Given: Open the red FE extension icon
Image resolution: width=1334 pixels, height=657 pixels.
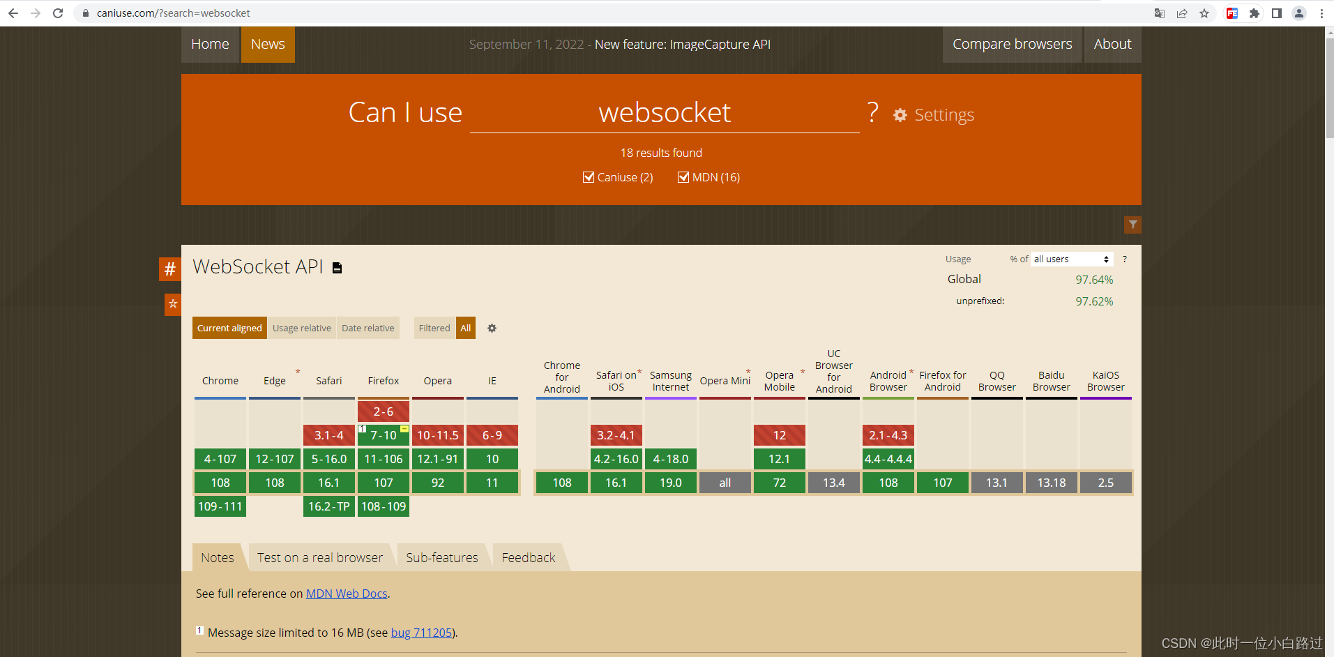Looking at the screenshot, I should pyautogui.click(x=1232, y=13).
